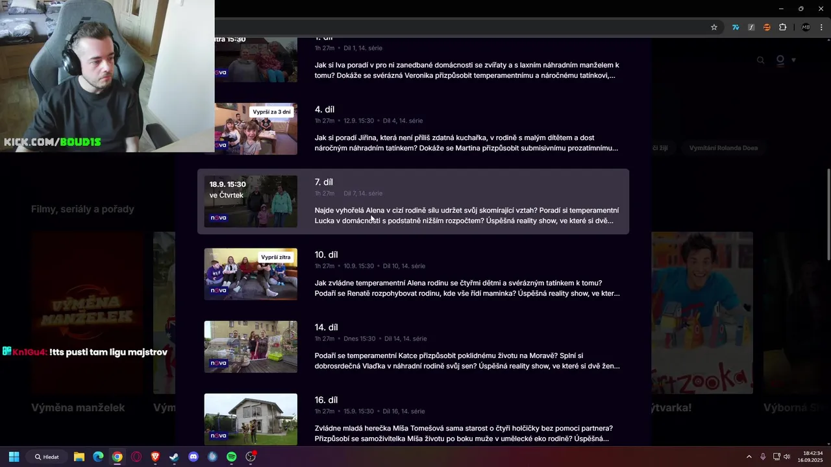The width and height of the screenshot is (831, 467).
Task: Click the '16. díl' episode title
Action: (327, 400)
